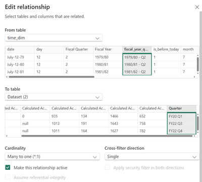Click the right scroll arrow of time_dim preview
This screenshot has height=182, width=202.
(x=194, y=77)
